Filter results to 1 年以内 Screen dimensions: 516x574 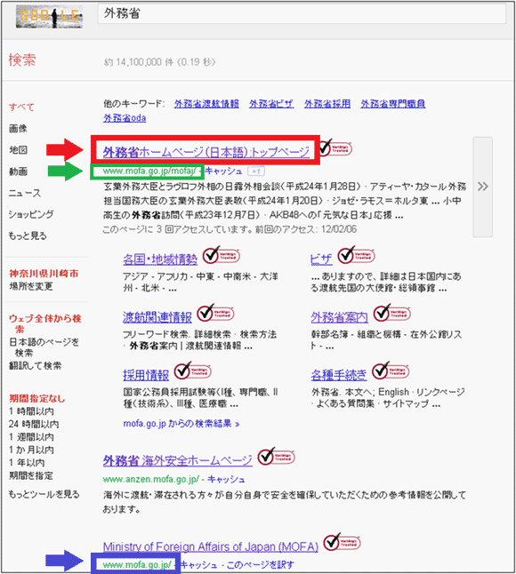pyautogui.click(x=27, y=463)
